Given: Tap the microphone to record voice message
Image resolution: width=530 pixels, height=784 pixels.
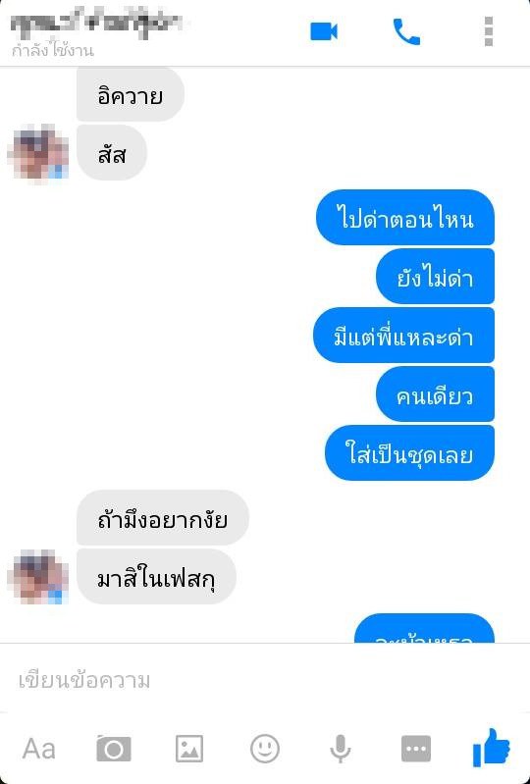Looking at the screenshot, I should click(x=340, y=749).
